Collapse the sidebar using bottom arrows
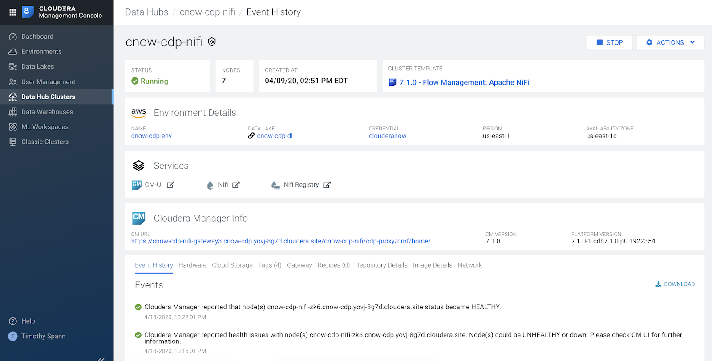This screenshot has width=712, height=361. [x=101, y=359]
